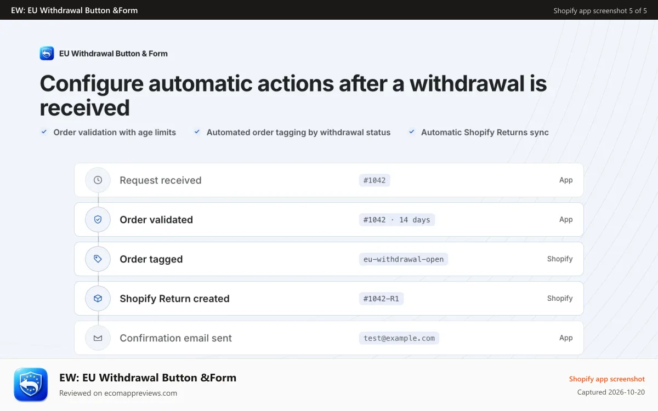Click 'Order validation with age limits' text
Viewport: 658px width, 411px height.
coord(115,132)
